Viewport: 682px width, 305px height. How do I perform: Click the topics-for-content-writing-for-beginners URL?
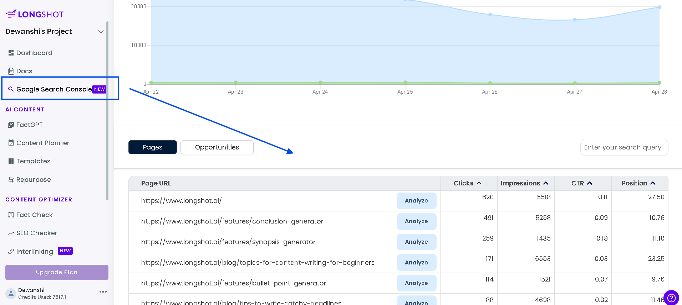point(258,263)
